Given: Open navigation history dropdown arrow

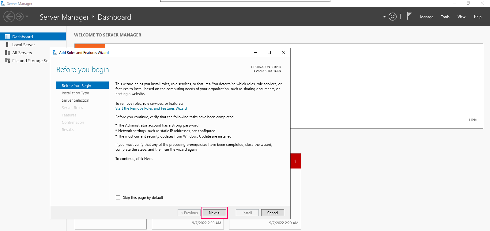Looking at the screenshot, I should (27, 17).
